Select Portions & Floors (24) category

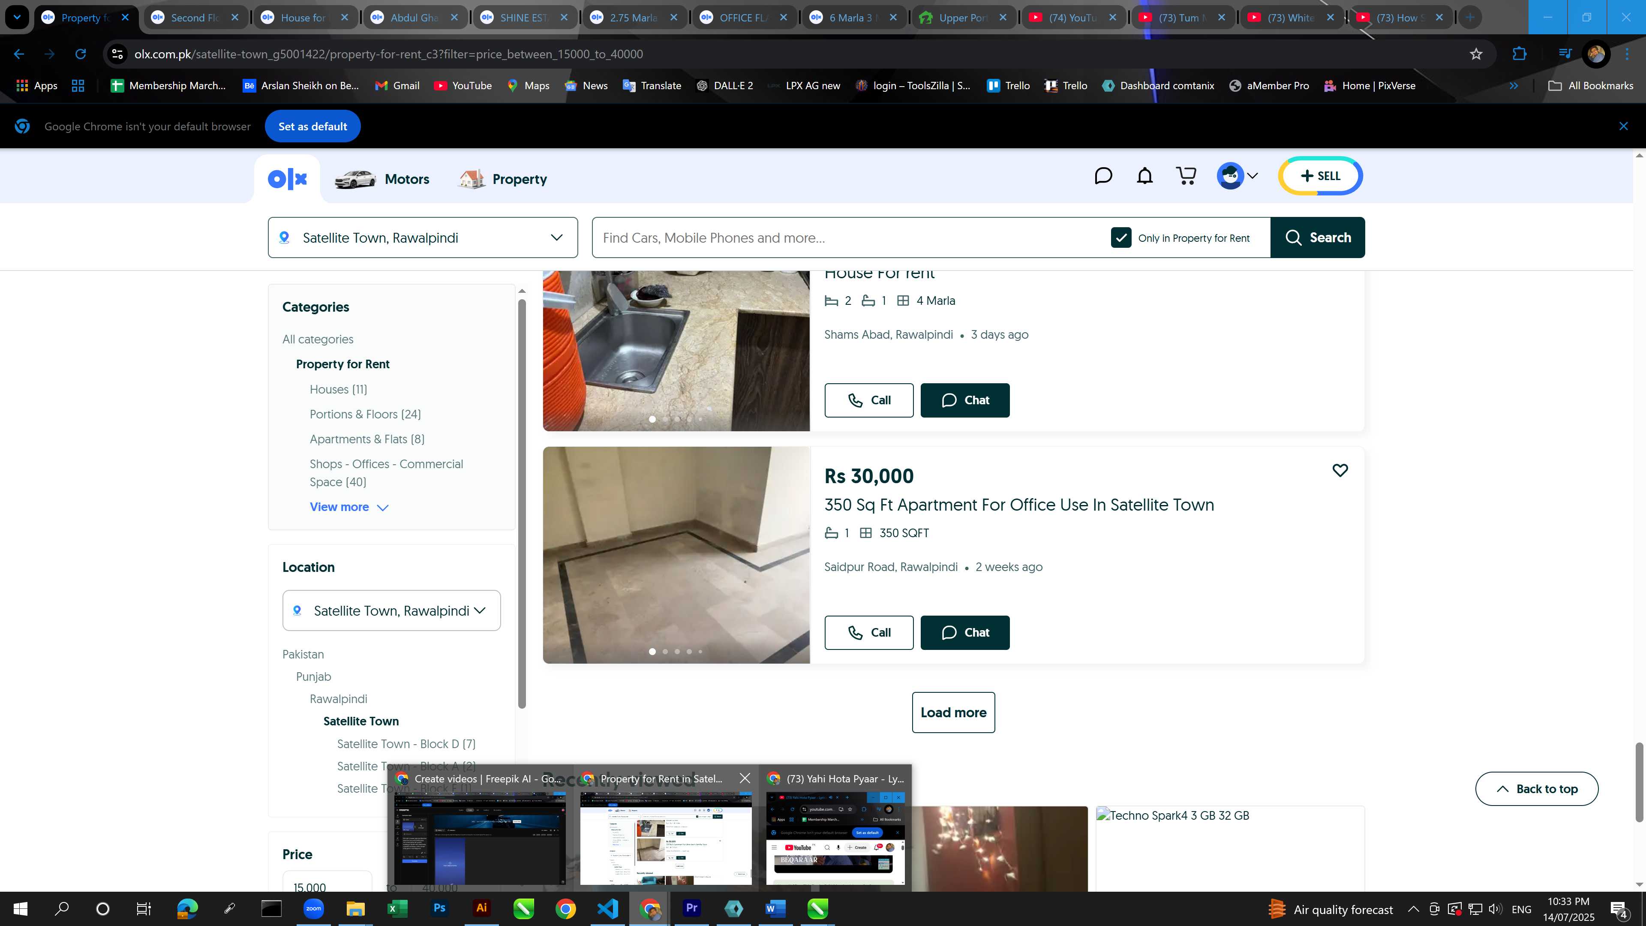click(366, 414)
